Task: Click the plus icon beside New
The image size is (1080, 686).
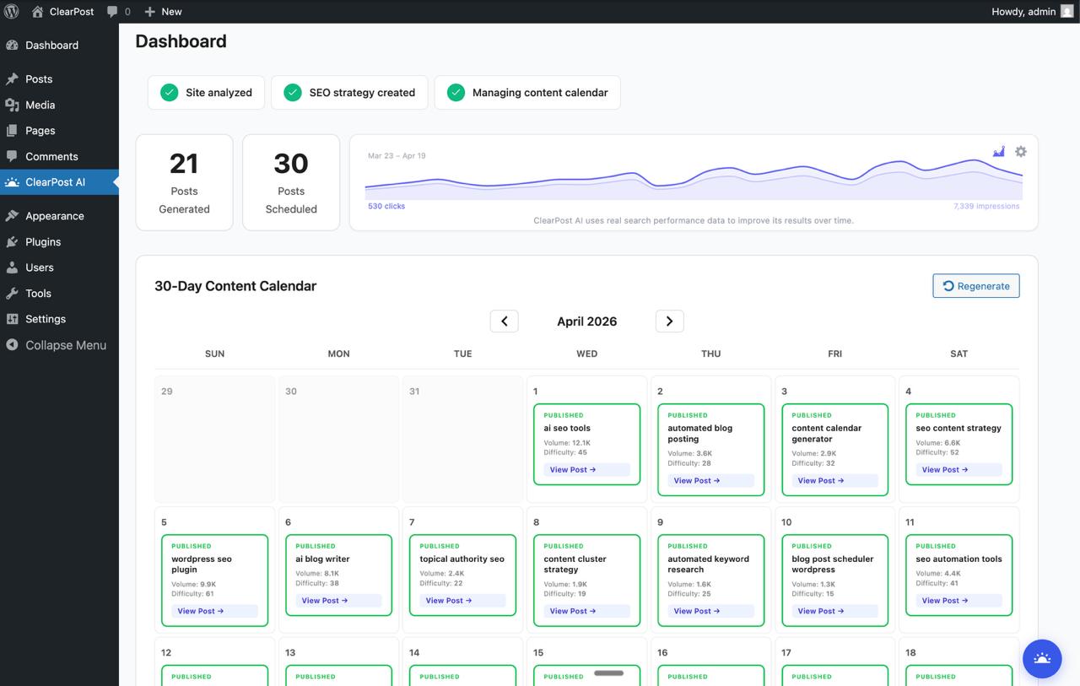Action: coord(149,12)
